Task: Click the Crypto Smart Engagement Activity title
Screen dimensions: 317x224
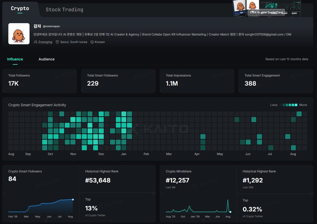Action: 37,105
